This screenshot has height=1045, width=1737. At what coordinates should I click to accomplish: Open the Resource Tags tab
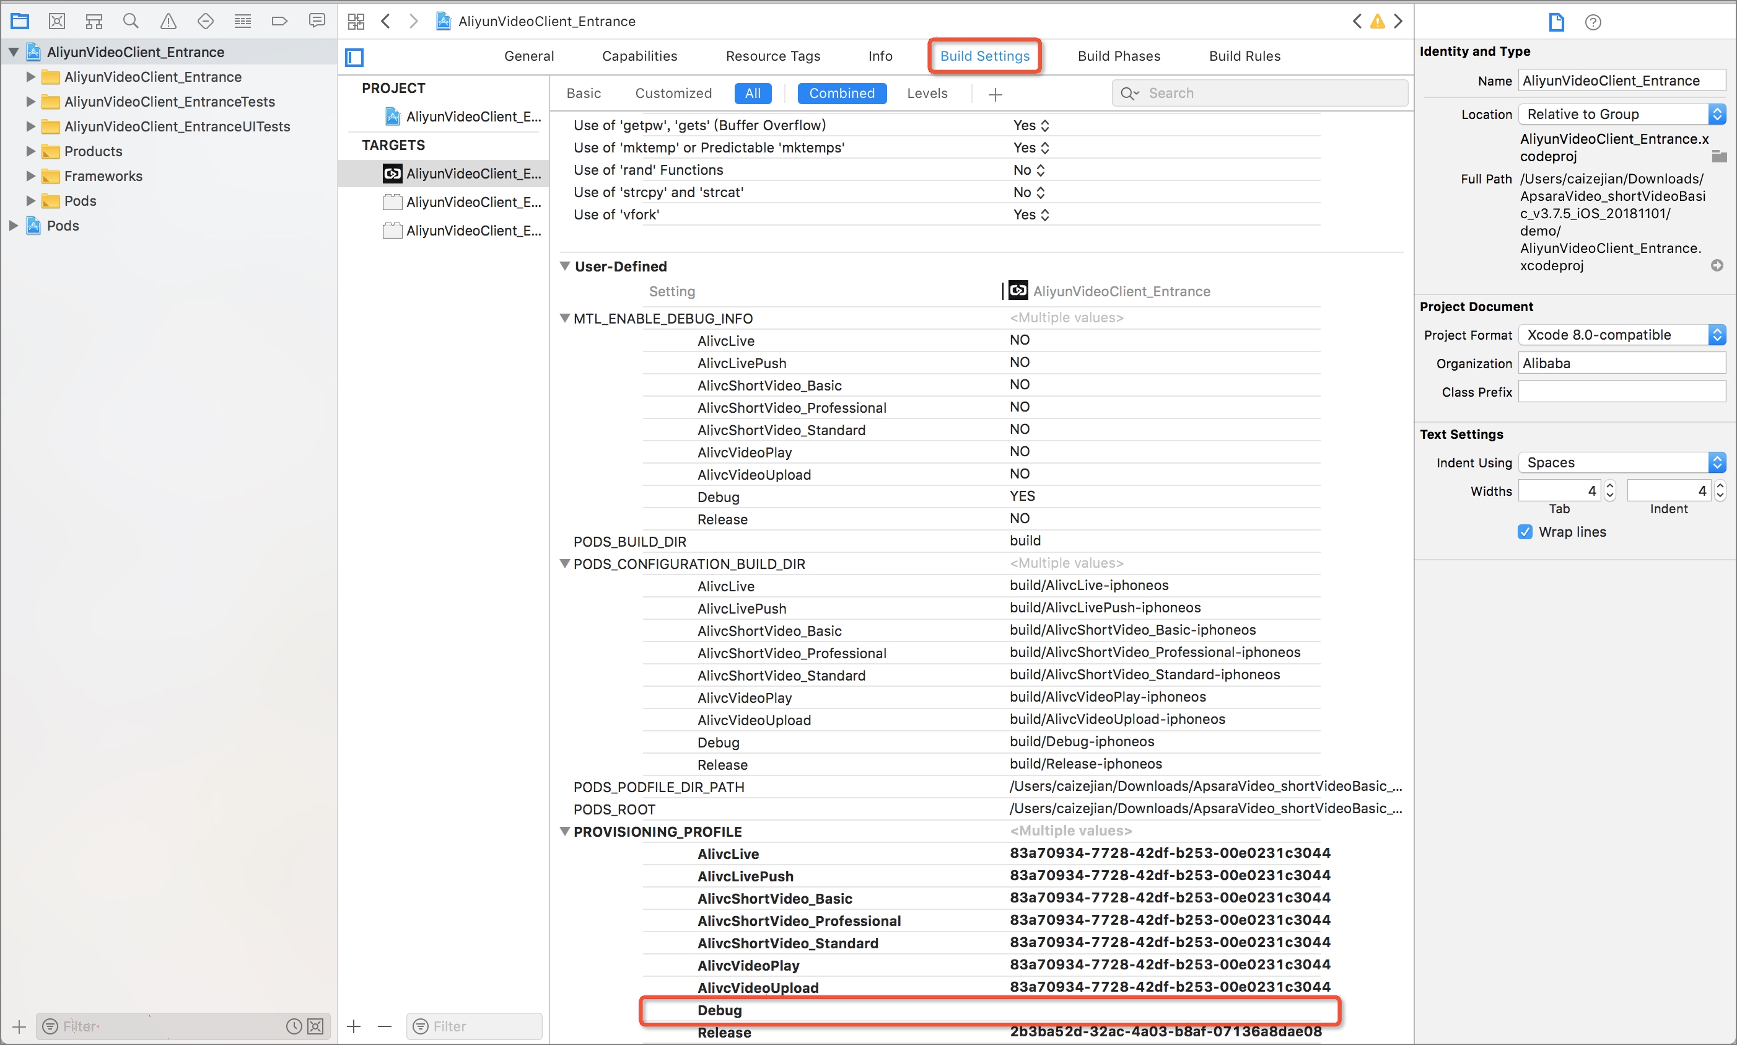coord(772,56)
